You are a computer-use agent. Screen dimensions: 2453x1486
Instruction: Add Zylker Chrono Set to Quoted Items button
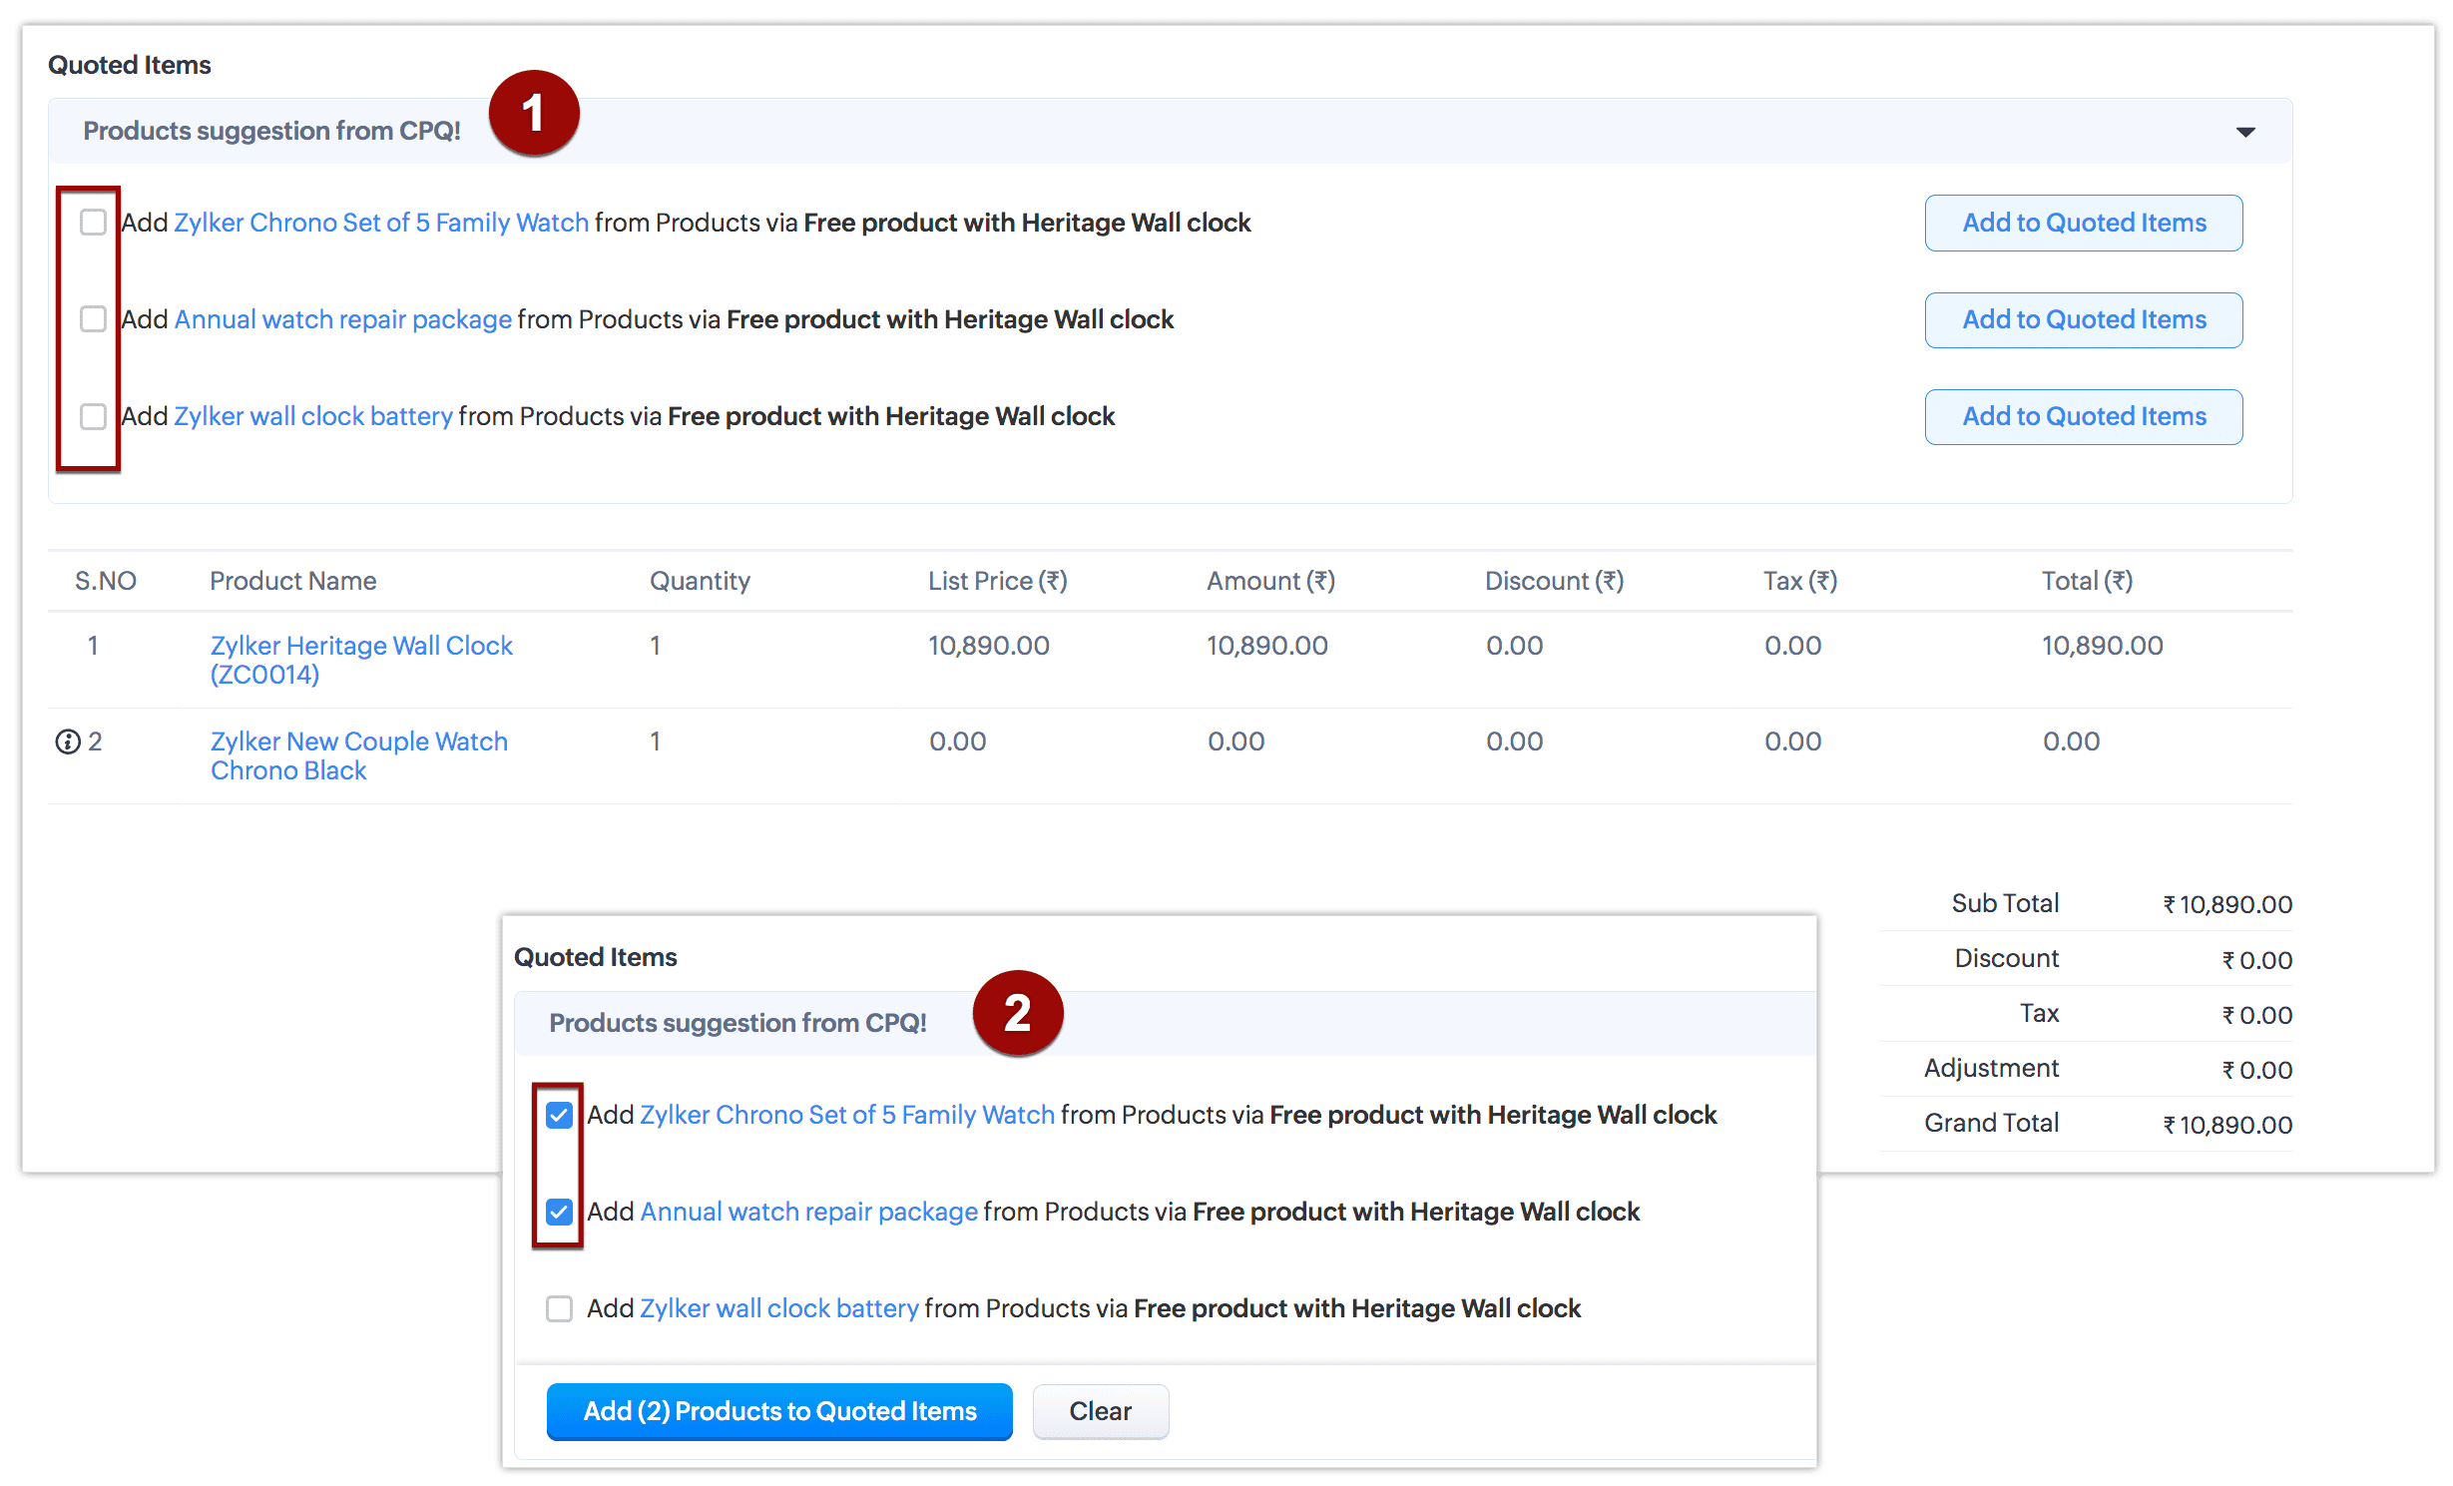click(x=2084, y=223)
